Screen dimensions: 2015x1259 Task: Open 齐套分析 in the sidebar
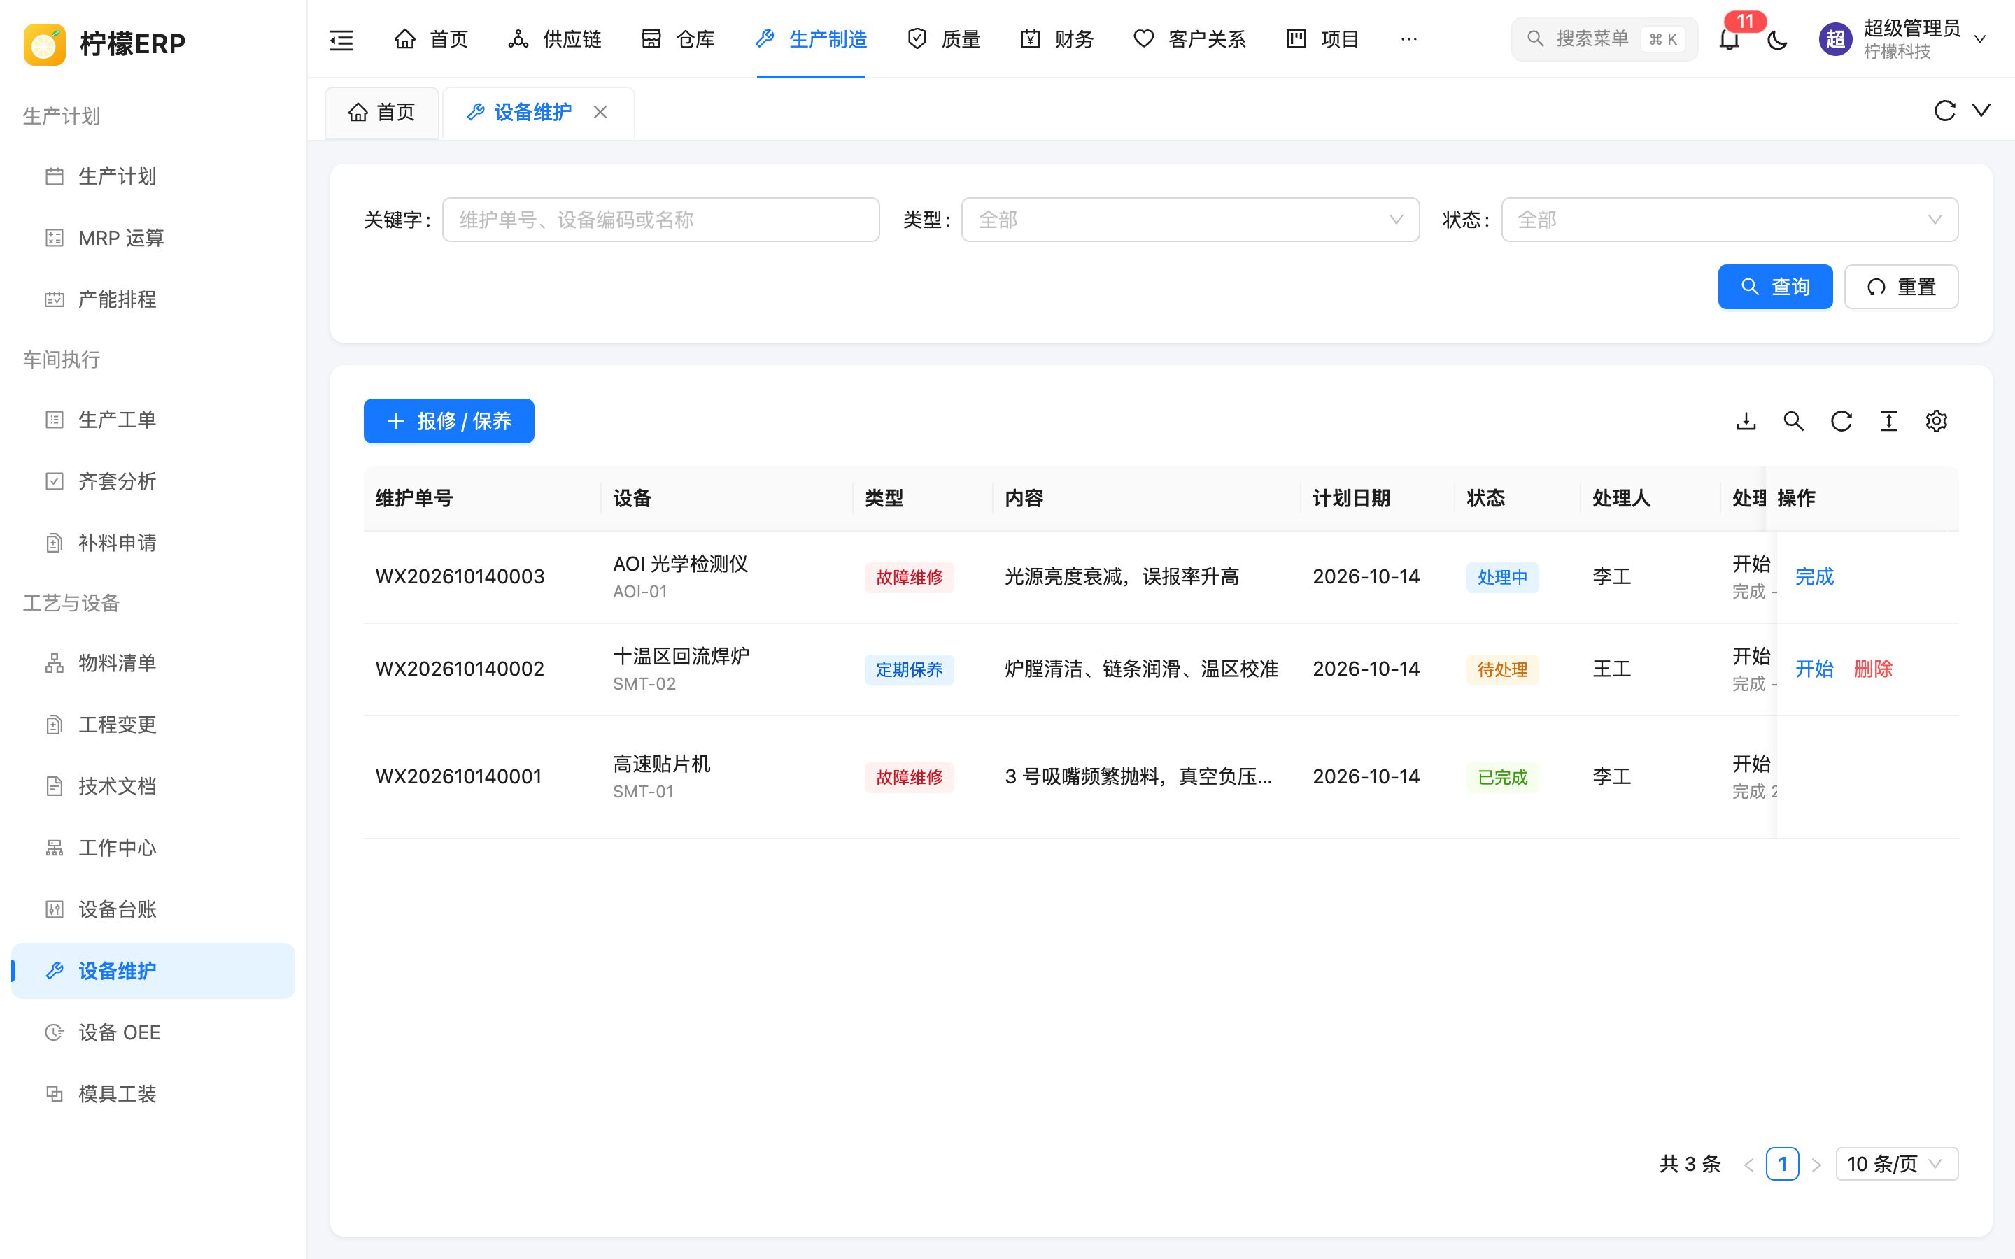pyautogui.click(x=153, y=481)
